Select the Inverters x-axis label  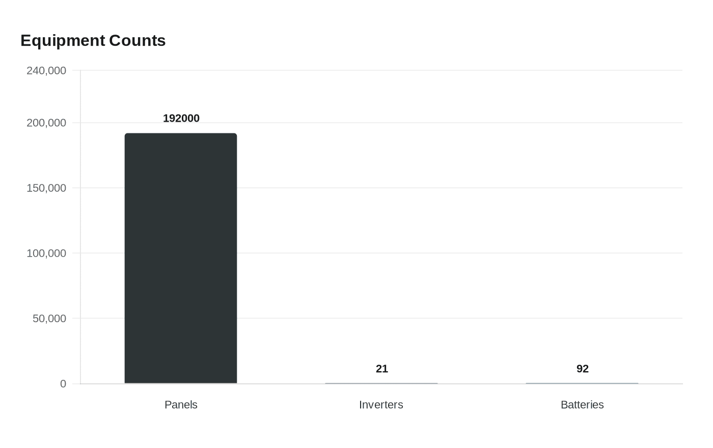click(x=381, y=405)
